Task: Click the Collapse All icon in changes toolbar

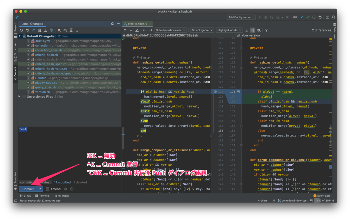Action: click(x=77, y=30)
